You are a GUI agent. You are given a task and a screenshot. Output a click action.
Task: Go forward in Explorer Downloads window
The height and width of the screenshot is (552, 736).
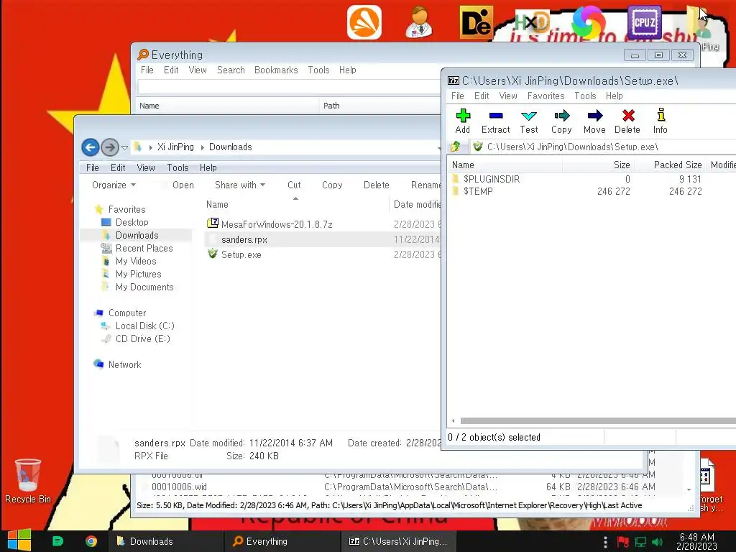[x=110, y=147]
